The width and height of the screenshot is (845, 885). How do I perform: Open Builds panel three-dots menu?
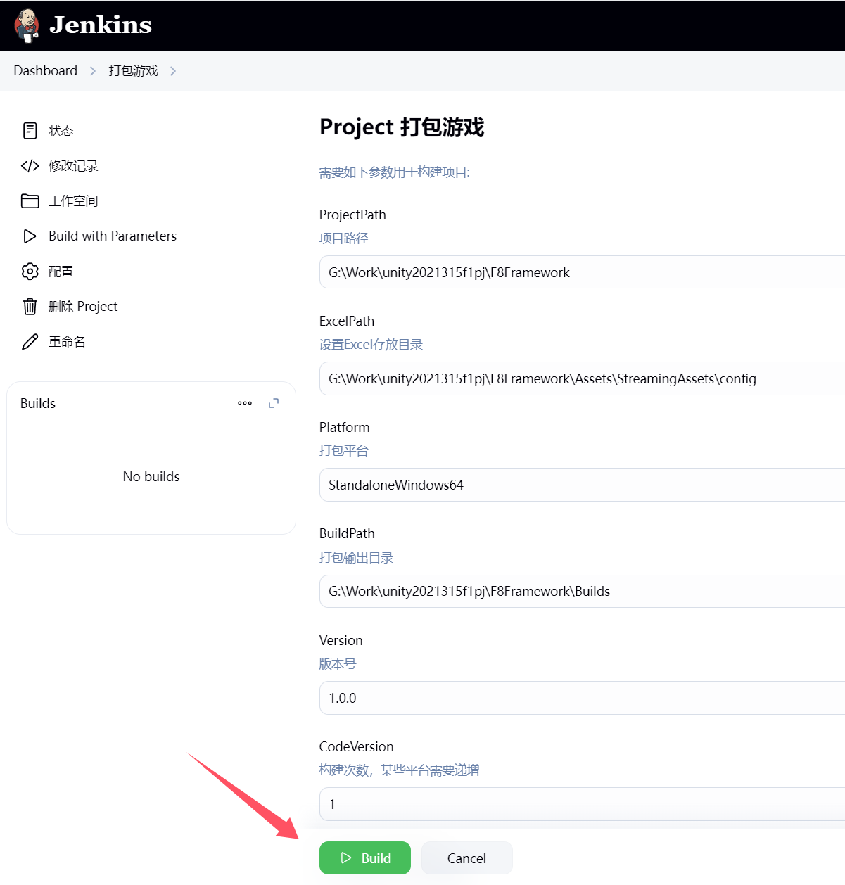(245, 403)
